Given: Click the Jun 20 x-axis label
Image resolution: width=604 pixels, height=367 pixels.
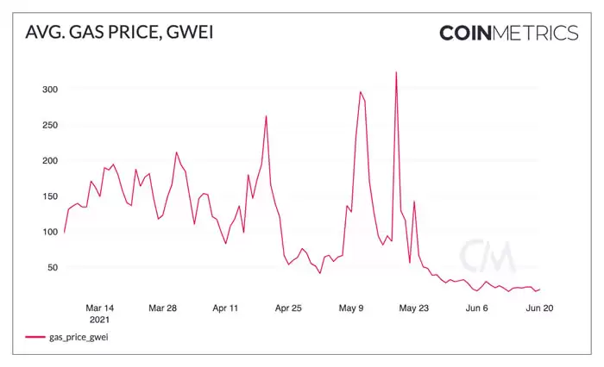Looking at the screenshot, I should click(x=538, y=308).
